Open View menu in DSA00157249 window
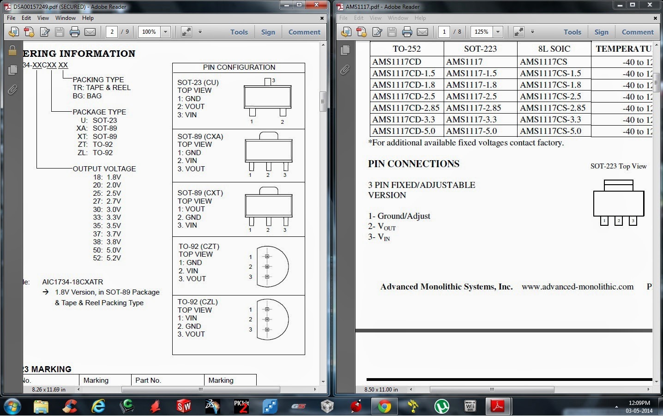Screen dimensions: 663x416 [43, 18]
